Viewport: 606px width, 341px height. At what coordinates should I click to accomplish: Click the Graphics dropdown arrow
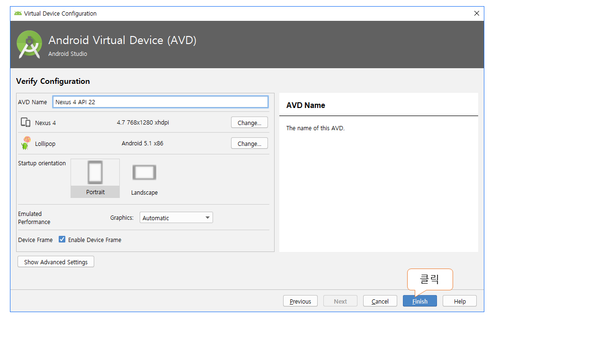point(207,218)
